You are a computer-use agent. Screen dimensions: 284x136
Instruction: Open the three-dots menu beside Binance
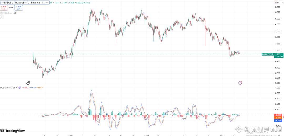coord(47,3)
